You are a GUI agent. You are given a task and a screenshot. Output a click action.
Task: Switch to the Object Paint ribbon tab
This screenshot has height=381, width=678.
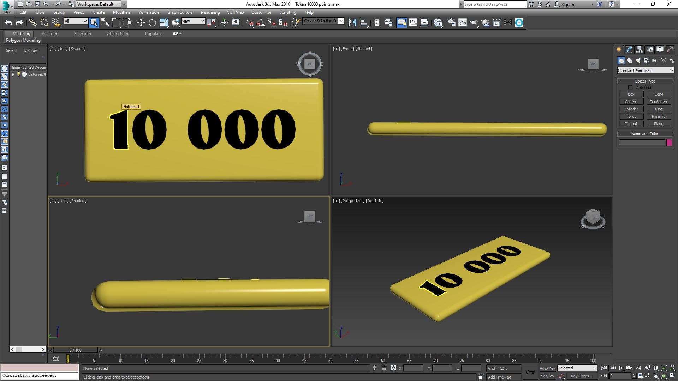coord(118,34)
